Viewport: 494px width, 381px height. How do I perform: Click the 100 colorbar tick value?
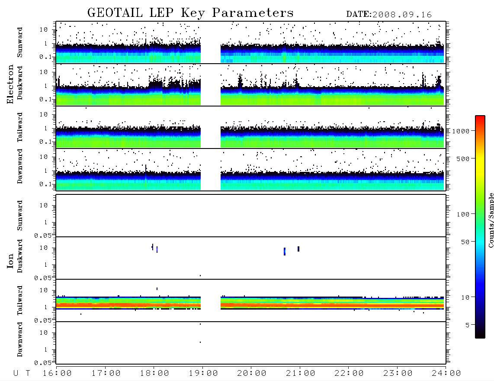click(463, 214)
